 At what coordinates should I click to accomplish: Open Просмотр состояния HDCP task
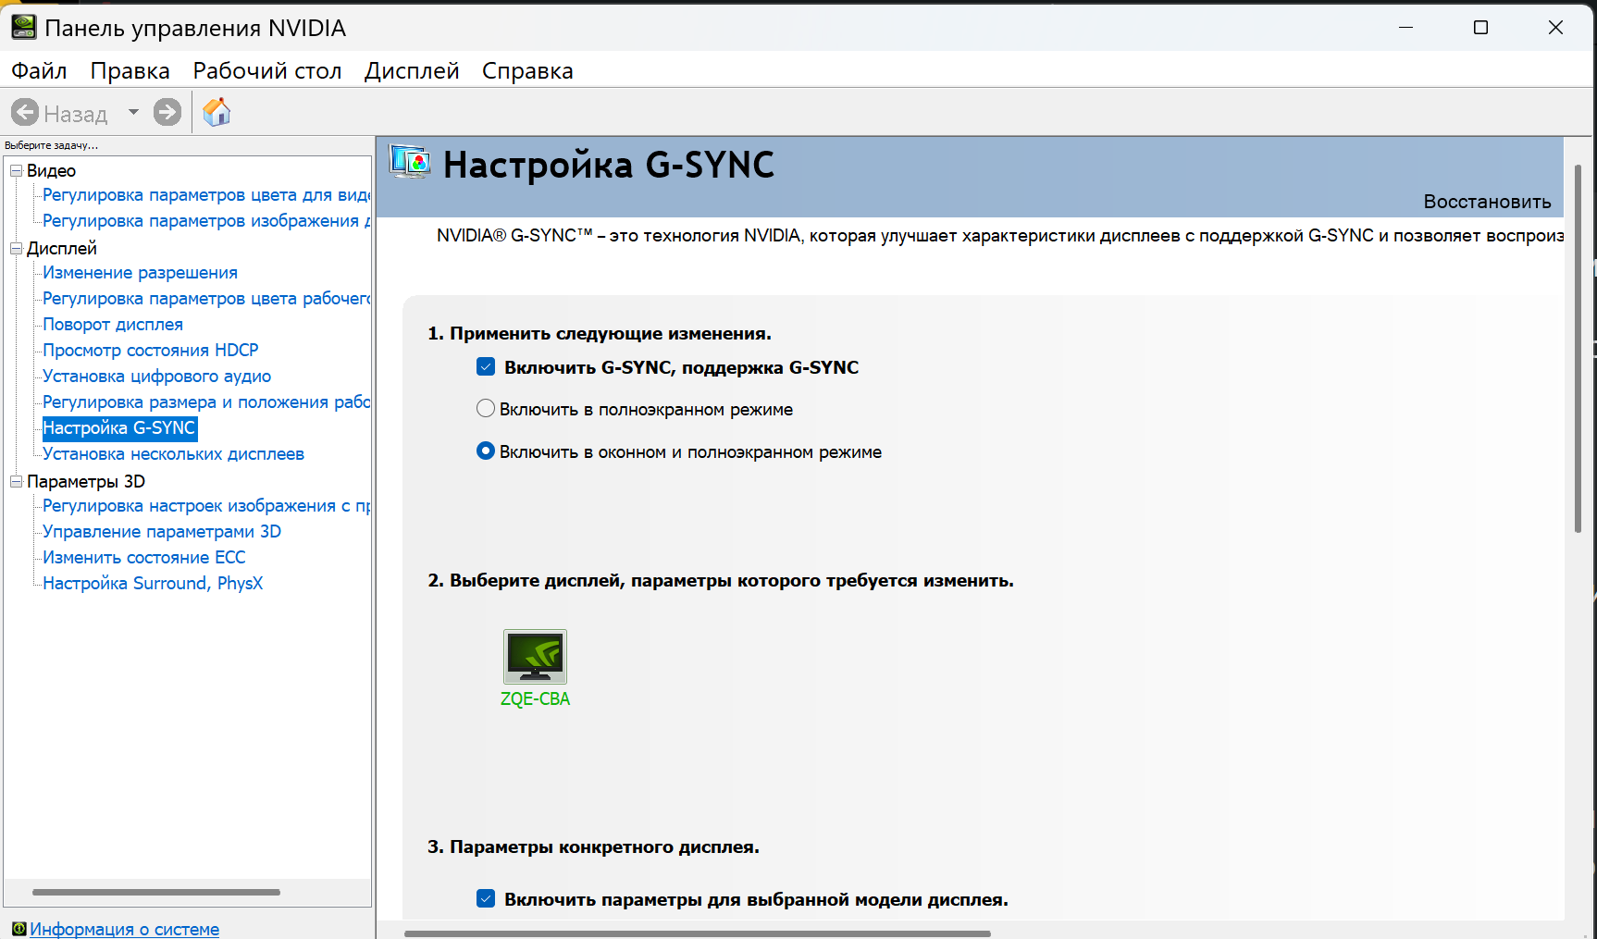pos(151,351)
